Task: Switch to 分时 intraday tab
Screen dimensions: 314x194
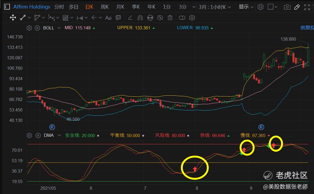Action: click(59, 7)
